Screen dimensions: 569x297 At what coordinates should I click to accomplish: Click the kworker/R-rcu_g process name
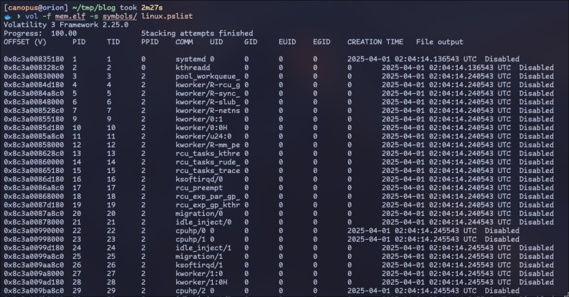(x=208, y=85)
